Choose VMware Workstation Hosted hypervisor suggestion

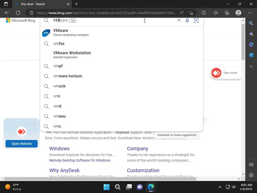122,55
